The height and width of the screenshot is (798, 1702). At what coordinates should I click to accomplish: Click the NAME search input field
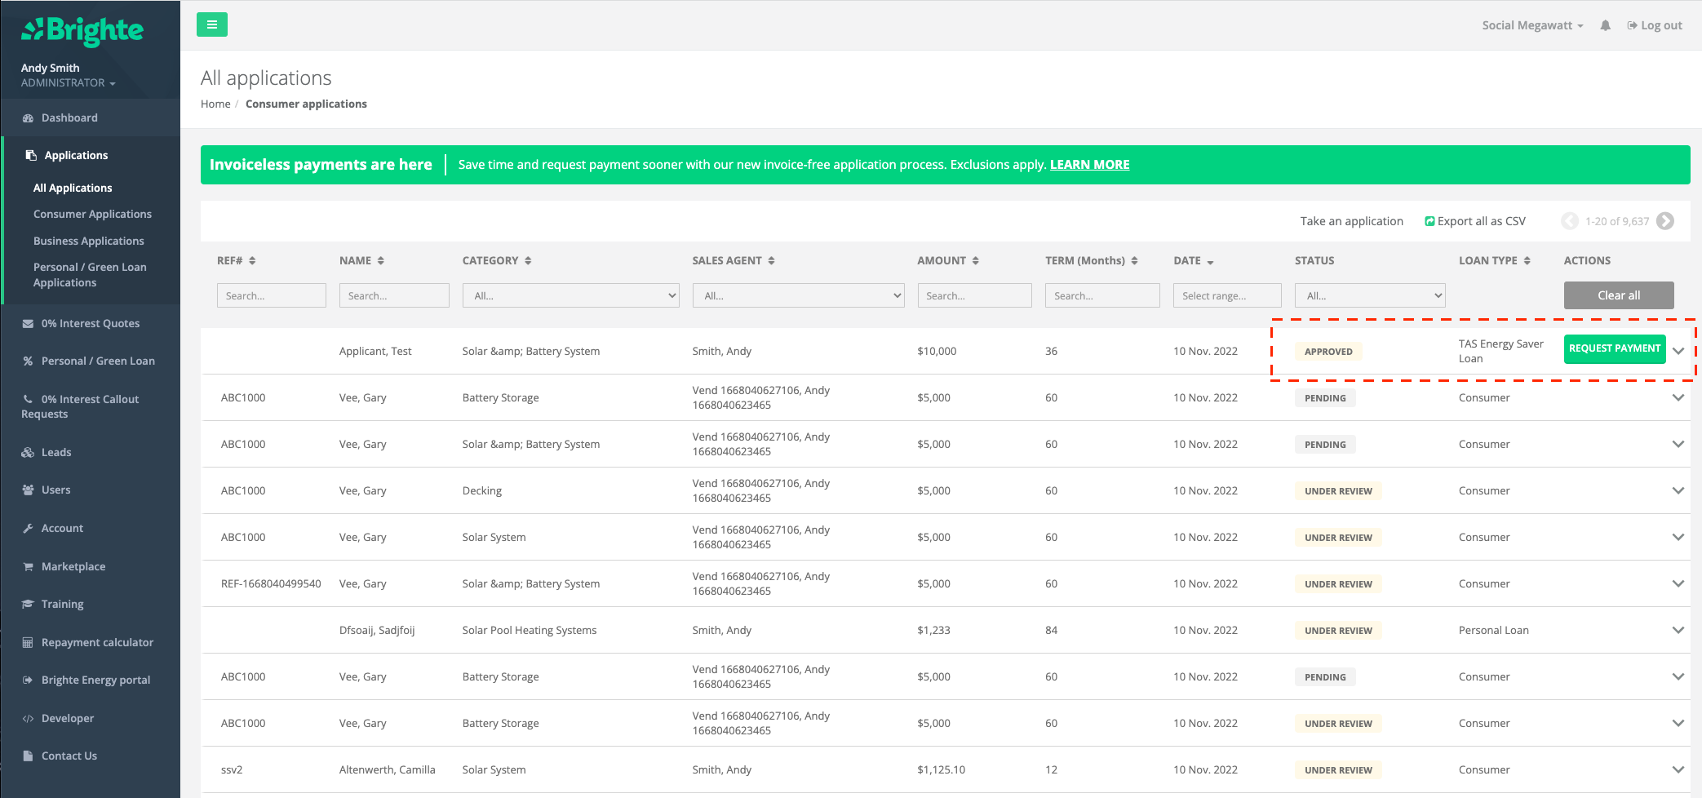pos(394,295)
